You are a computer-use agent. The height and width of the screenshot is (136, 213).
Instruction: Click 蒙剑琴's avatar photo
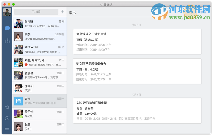click(x=18, y=75)
